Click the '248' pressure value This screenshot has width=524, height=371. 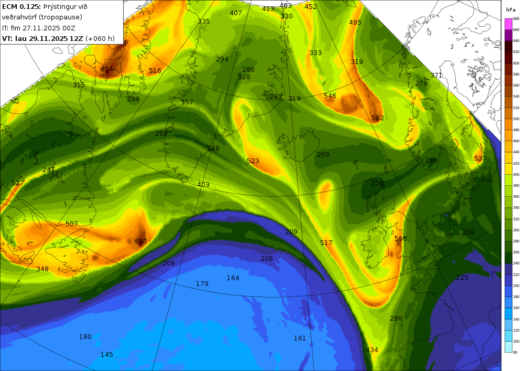[213, 149]
